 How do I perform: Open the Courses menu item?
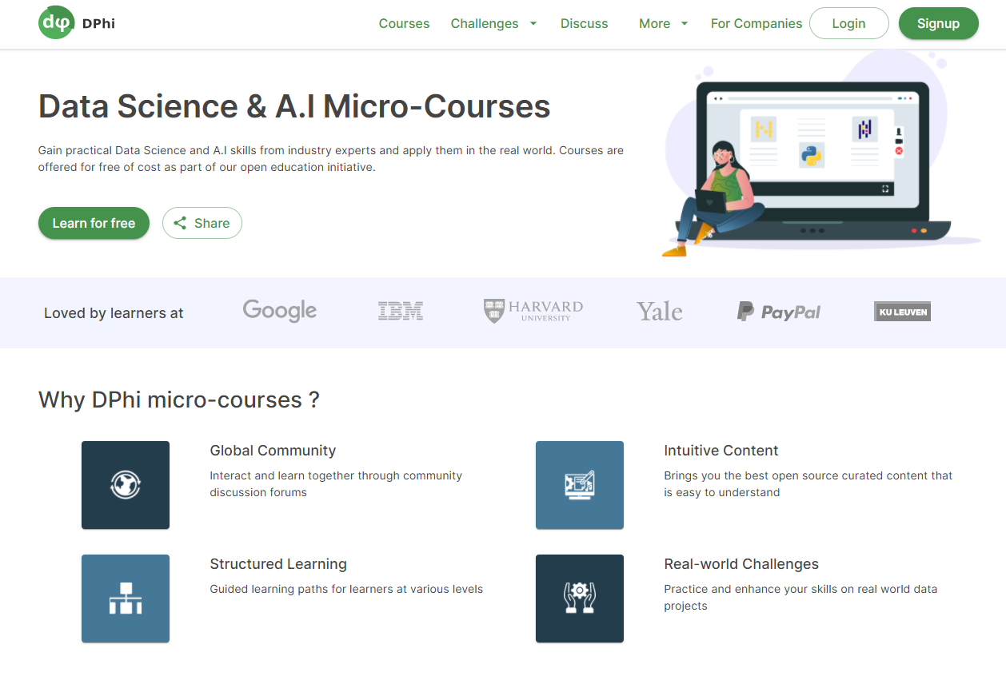pos(404,23)
